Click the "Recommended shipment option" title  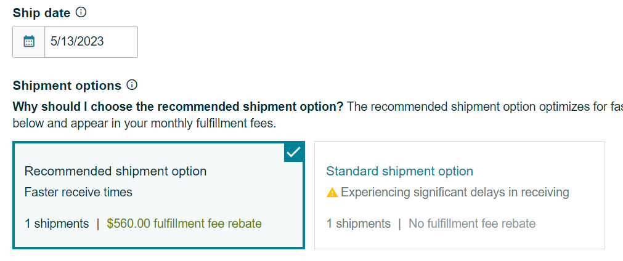[115, 171]
